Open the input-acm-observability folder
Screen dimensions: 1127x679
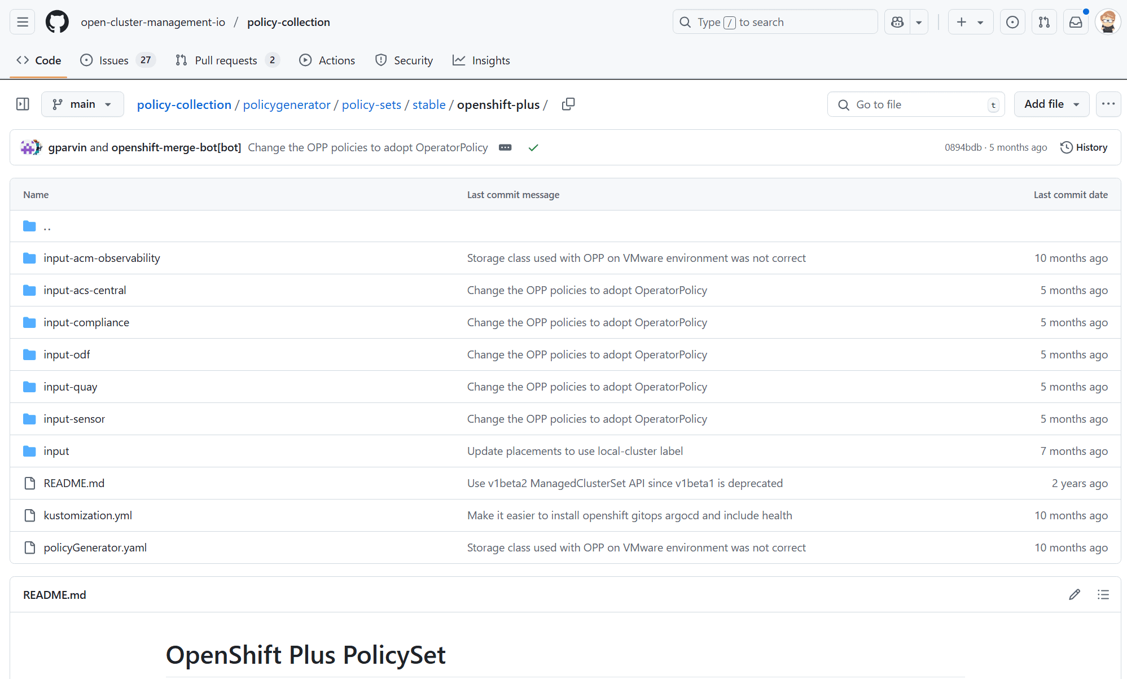[102, 258]
